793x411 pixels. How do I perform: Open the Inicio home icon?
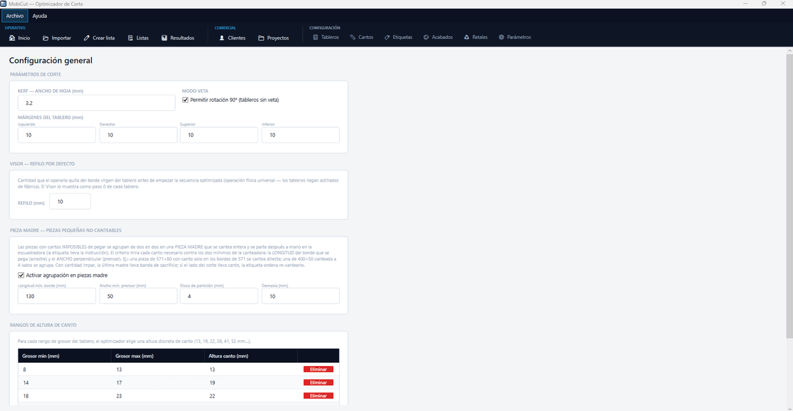coord(12,38)
